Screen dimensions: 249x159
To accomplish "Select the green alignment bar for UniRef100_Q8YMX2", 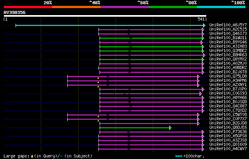I will coord(151,59).
